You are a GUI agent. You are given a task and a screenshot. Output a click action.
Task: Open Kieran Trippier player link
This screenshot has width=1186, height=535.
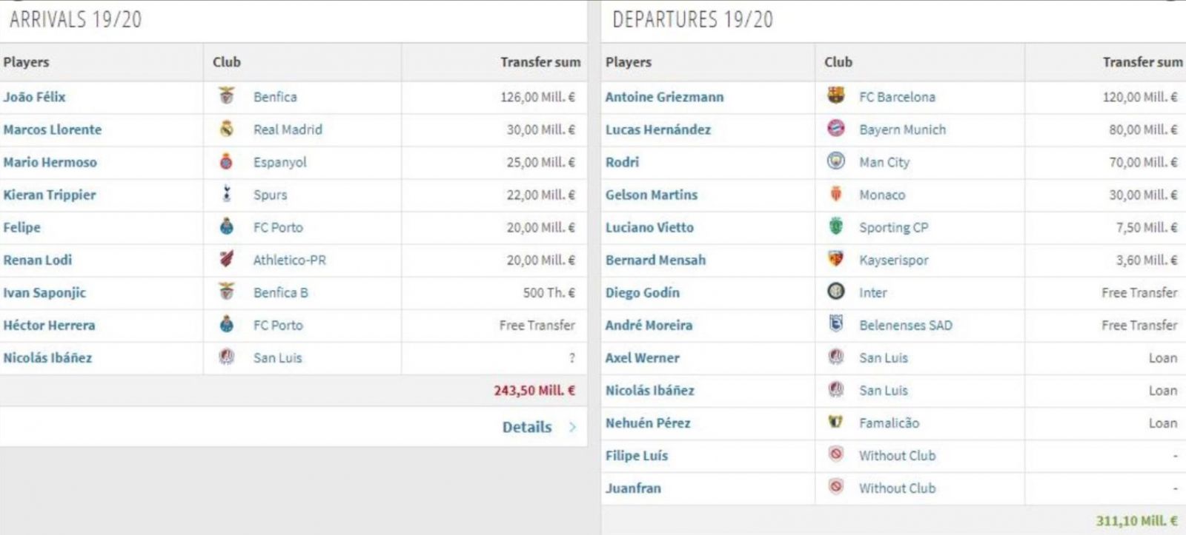50,195
